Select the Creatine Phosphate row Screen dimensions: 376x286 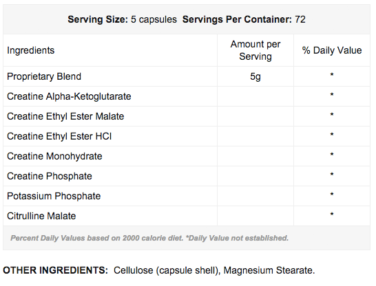187,176
